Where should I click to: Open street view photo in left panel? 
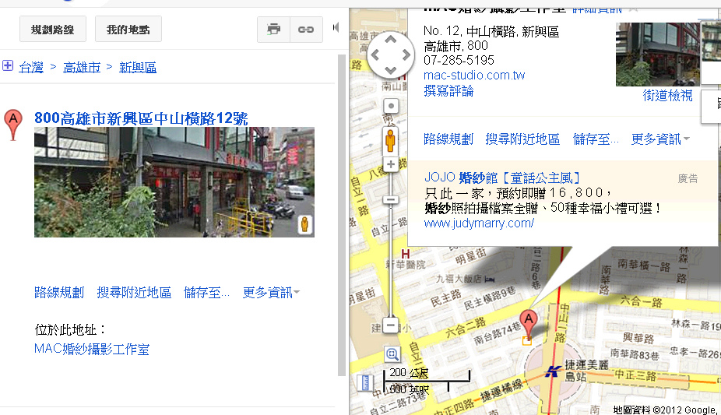click(174, 182)
